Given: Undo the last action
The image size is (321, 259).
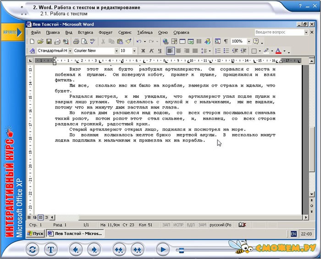Looking at the screenshot, I should pos(139,41).
